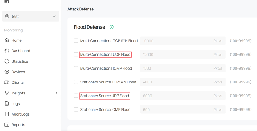Image resolution: width=257 pixels, height=131 pixels.
Task: Click the Devices circle icon
Action: 7,72
